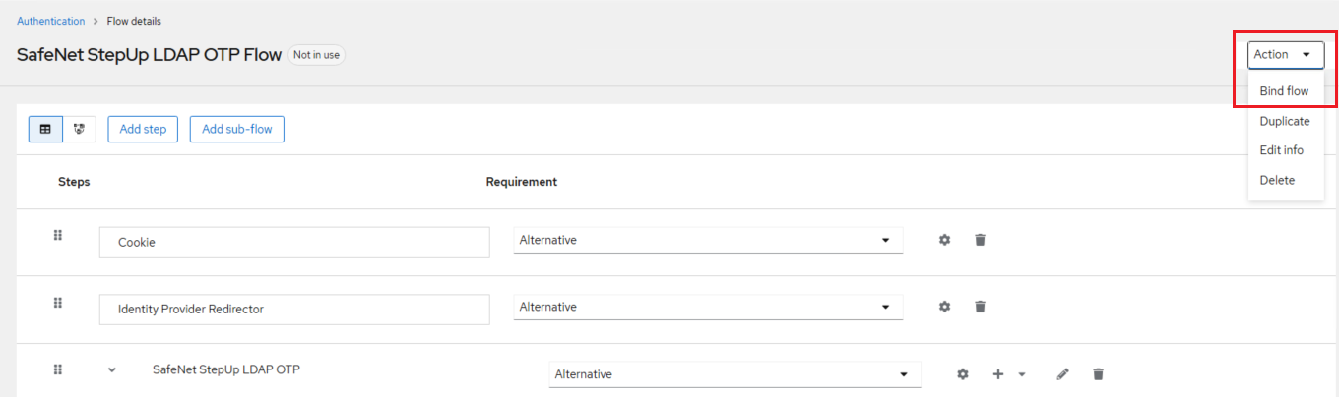The image size is (1339, 397).
Task: Open SafeNet StepUp LDAP OTP requirement dropdown
Action: point(733,373)
